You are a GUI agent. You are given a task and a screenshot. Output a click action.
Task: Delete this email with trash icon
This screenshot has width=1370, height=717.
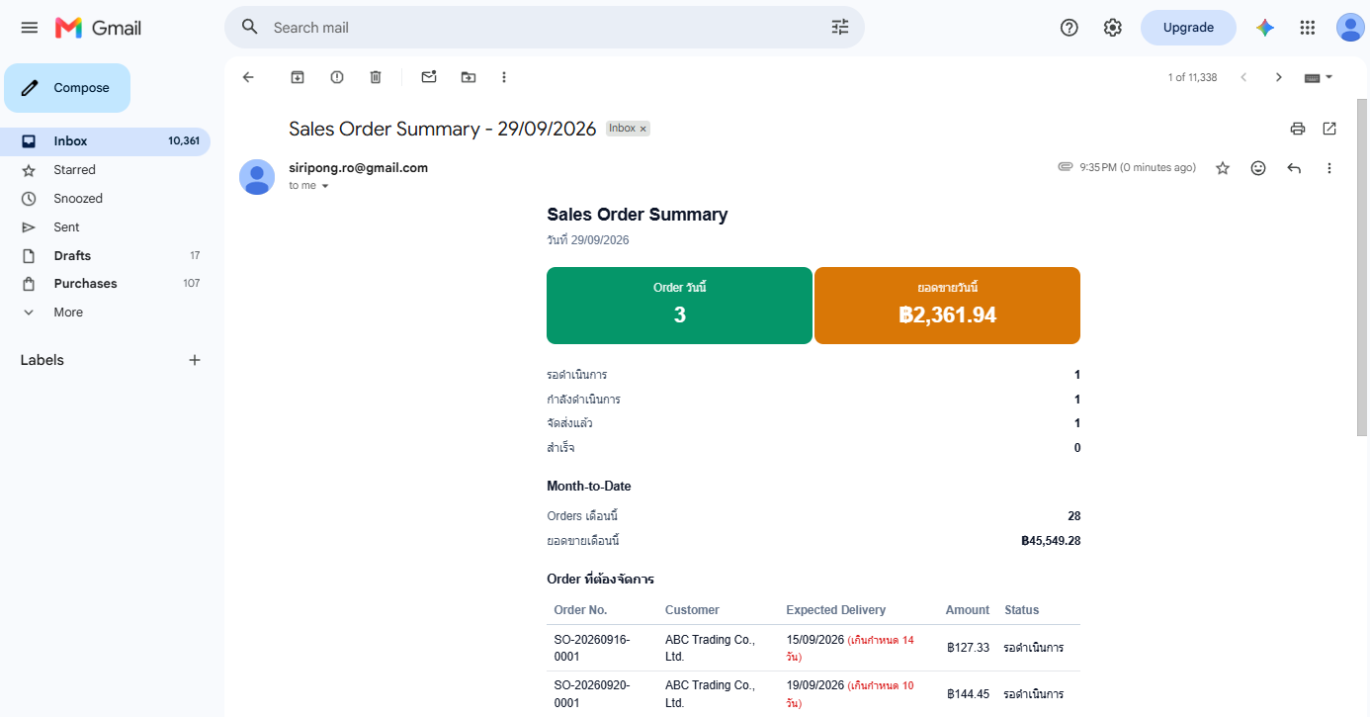[376, 77]
